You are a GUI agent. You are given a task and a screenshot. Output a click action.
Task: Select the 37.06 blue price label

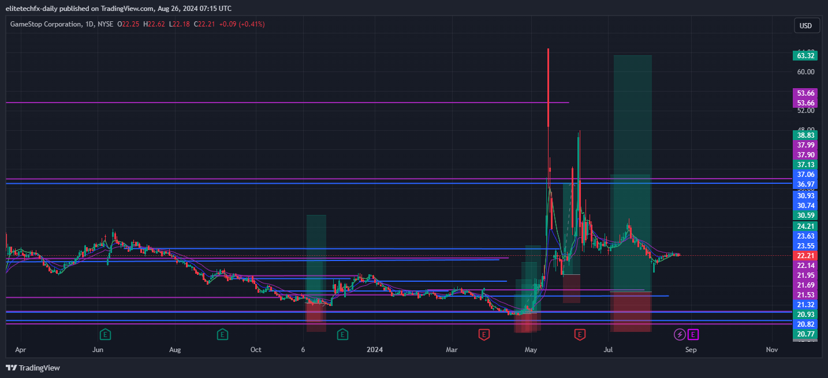click(805, 175)
